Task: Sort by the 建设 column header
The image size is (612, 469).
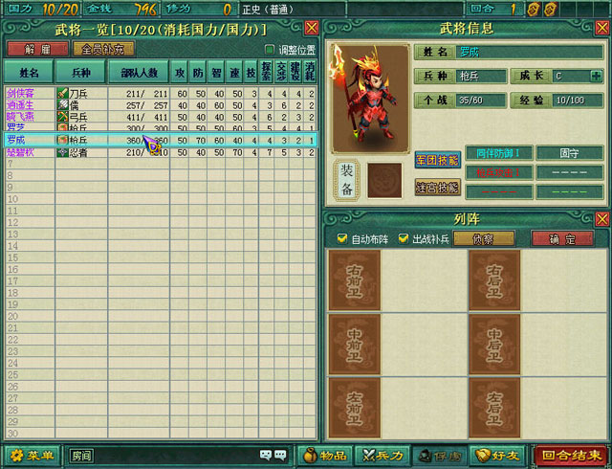Action: (295, 72)
